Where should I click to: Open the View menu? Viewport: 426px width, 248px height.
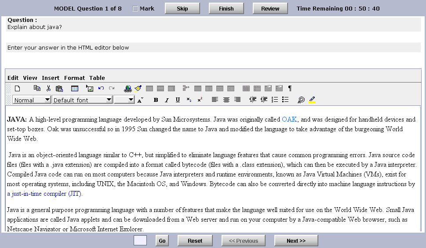click(30, 78)
